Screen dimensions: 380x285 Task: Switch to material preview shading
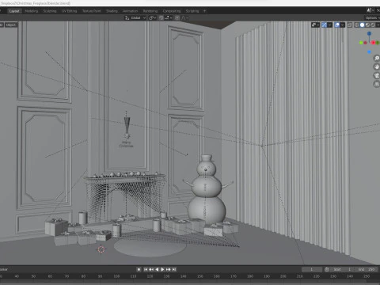point(367,25)
